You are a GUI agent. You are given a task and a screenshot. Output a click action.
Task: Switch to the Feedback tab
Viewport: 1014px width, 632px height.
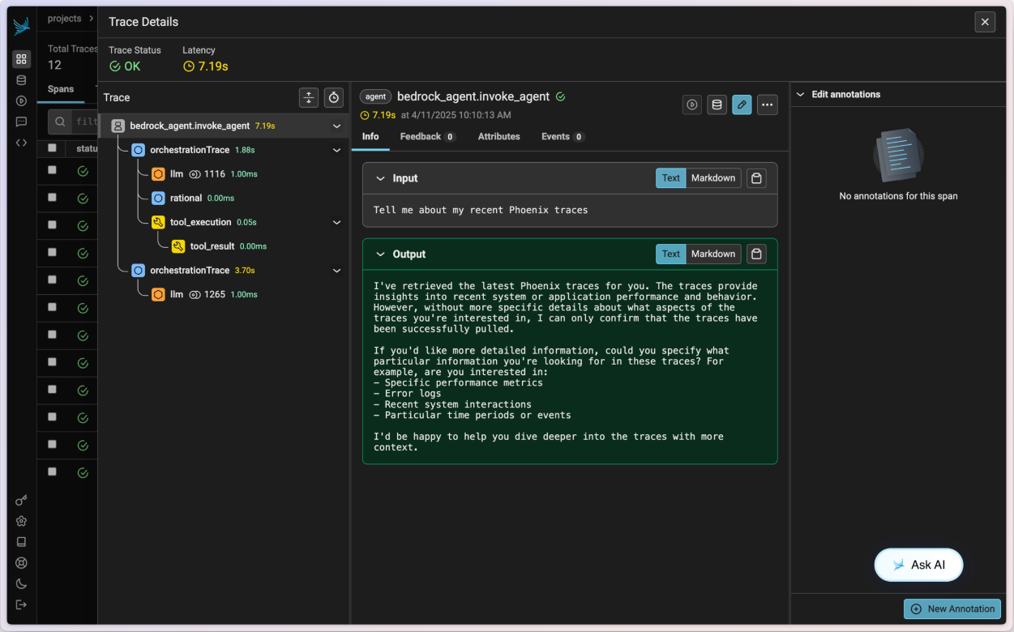428,136
